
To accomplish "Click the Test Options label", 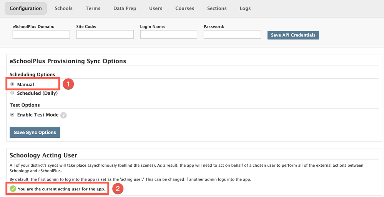I will 25,105.
